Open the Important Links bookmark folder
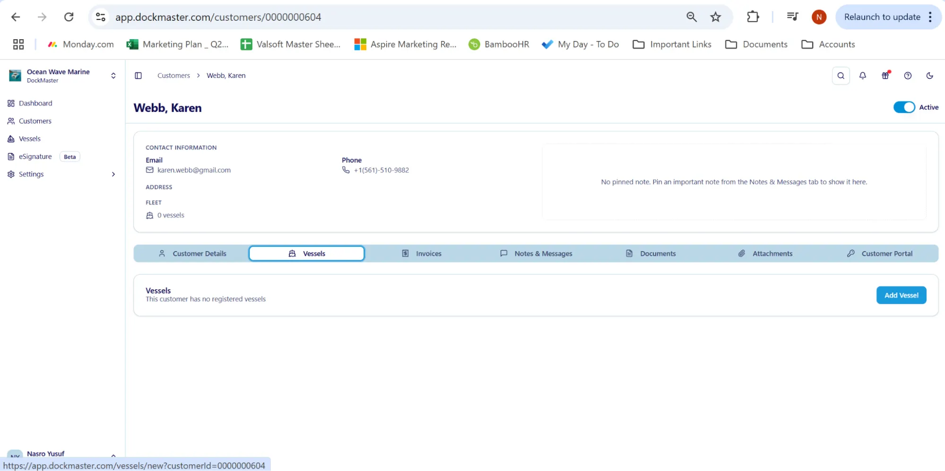945x471 pixels. tap(672, 44)
